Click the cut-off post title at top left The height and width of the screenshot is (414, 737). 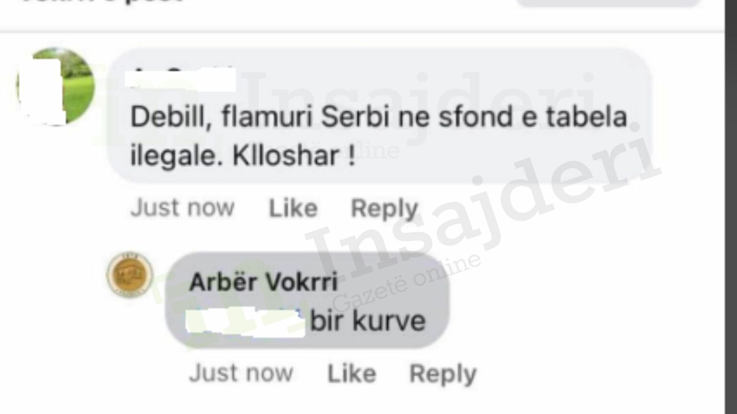point(101,1)
